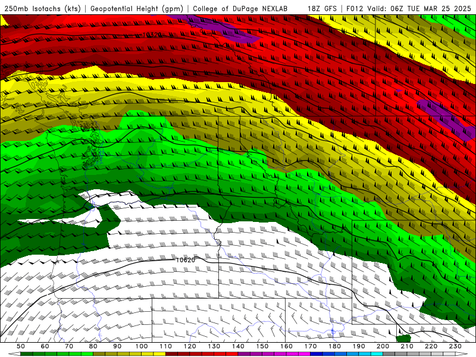Click the '18Z GFS' model run label
This screenshot has height=357, width=476.
click(322, 9)
